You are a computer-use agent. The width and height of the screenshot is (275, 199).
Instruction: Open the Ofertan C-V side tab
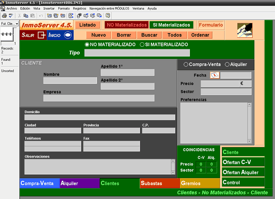(x=243, y=162)
